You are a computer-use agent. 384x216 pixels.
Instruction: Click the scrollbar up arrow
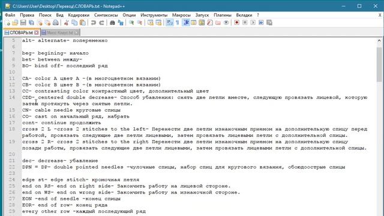[x=379, y=41]
